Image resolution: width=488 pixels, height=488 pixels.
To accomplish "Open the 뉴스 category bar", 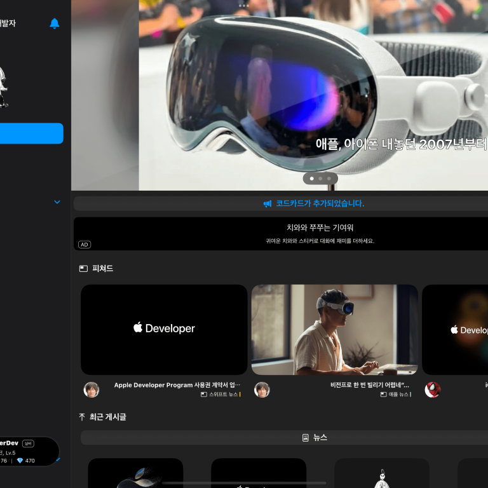I will (x=283, y=438).
